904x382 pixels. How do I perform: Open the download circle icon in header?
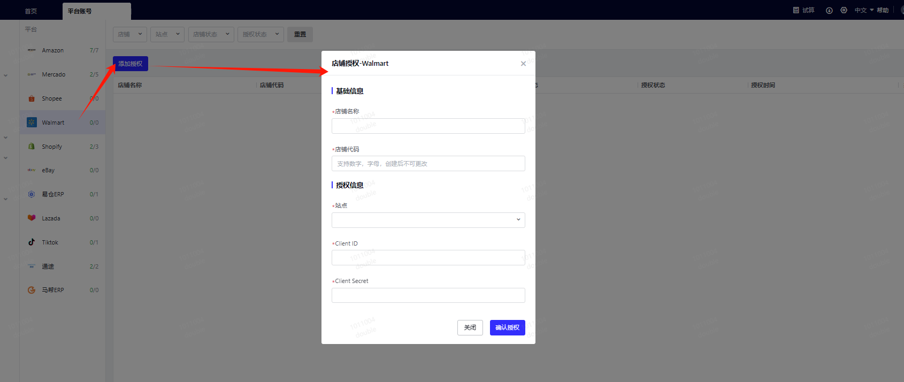tap(829, 10)
